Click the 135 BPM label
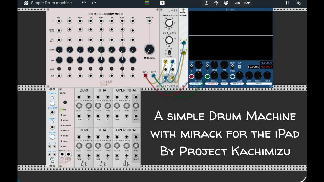 tap(52, 108)
